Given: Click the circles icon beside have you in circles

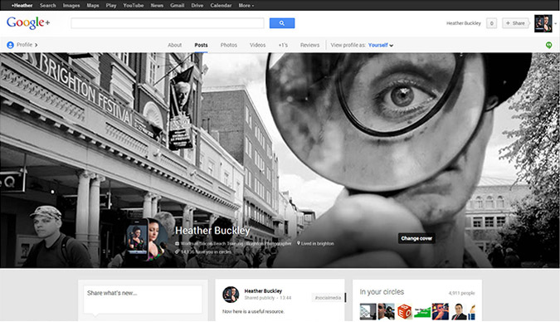Looking at the screenshot, I should tap(178, 252).
